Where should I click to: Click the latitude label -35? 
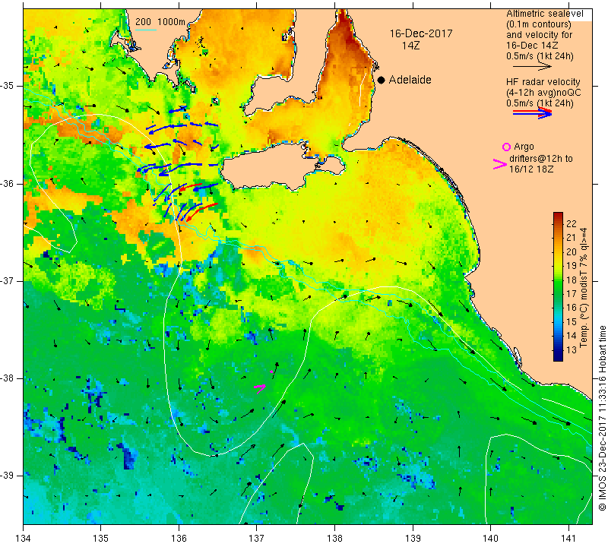pos(8,86)
